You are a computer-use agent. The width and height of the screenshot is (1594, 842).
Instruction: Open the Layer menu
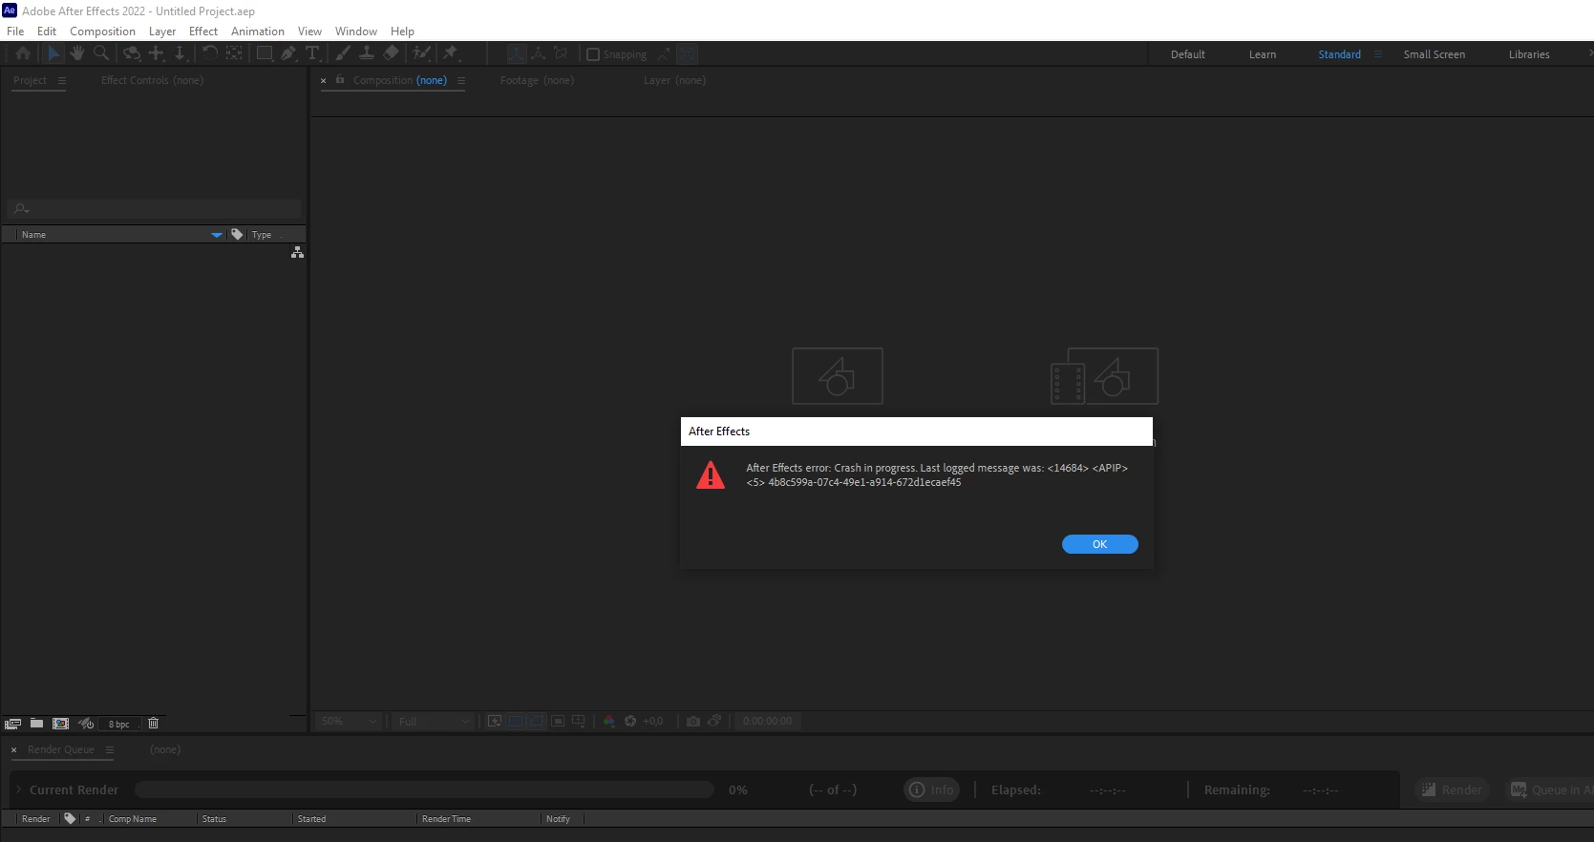(162, 32)
